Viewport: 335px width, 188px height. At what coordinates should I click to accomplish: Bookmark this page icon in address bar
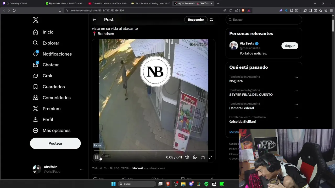pyautogui.click(x=60, y=10)
